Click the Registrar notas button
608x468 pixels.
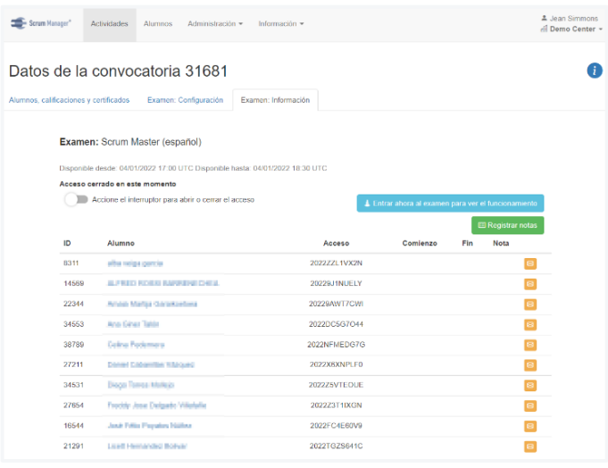coord(507,226)
